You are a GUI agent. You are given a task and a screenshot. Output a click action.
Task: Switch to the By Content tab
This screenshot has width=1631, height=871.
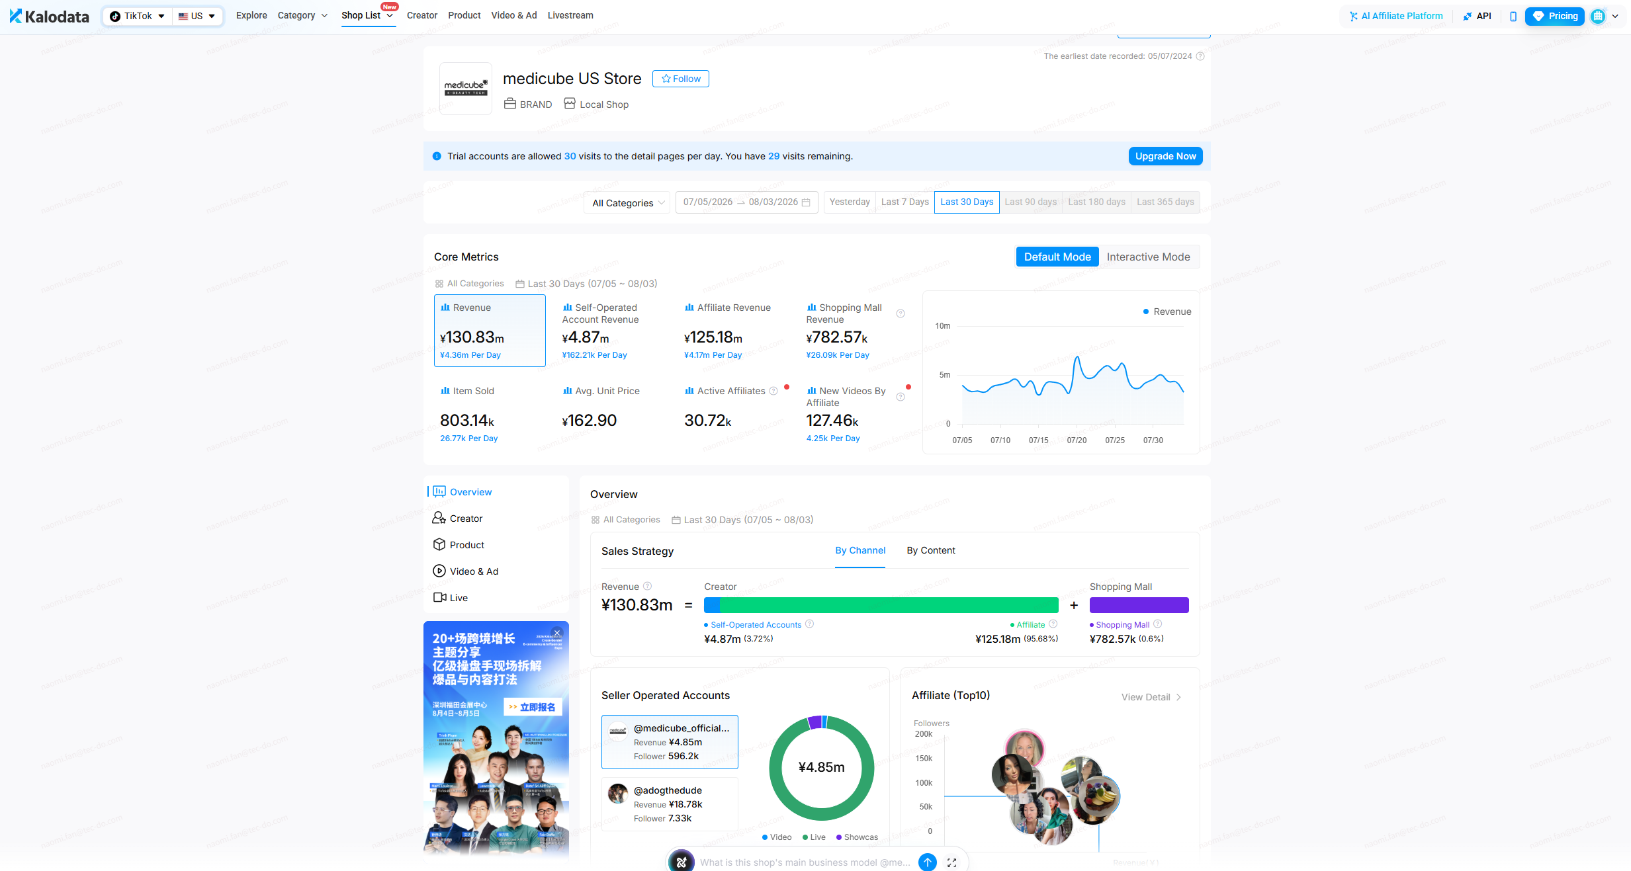coord(931,550)
